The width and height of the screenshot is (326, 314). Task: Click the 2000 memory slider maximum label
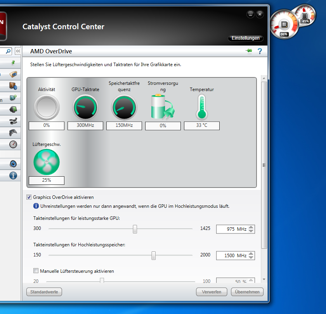pos(205,255)
